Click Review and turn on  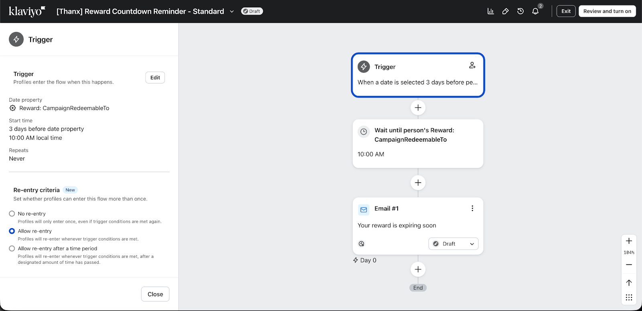(607, 11)
